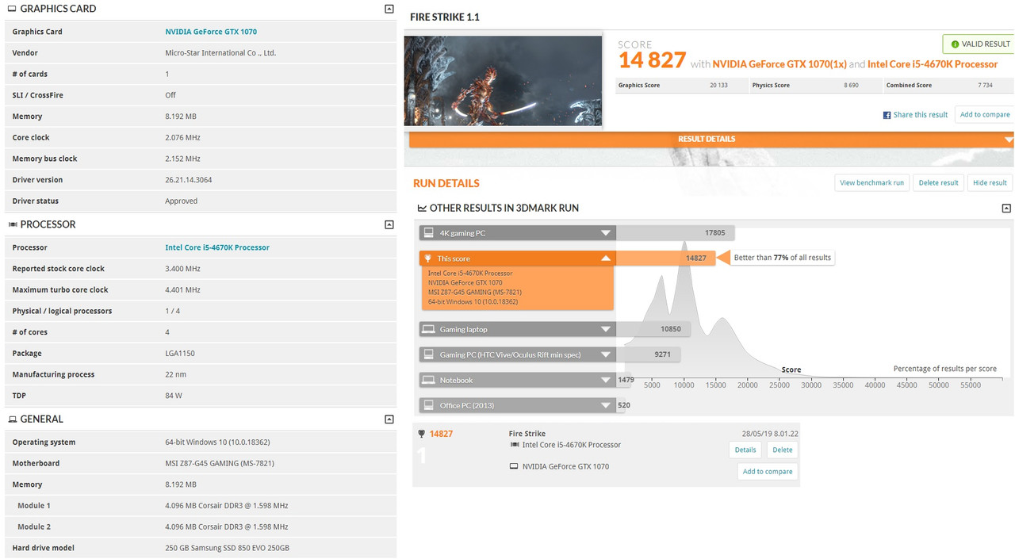Click the Office PC (2013) monitor icon

[429, 406]
